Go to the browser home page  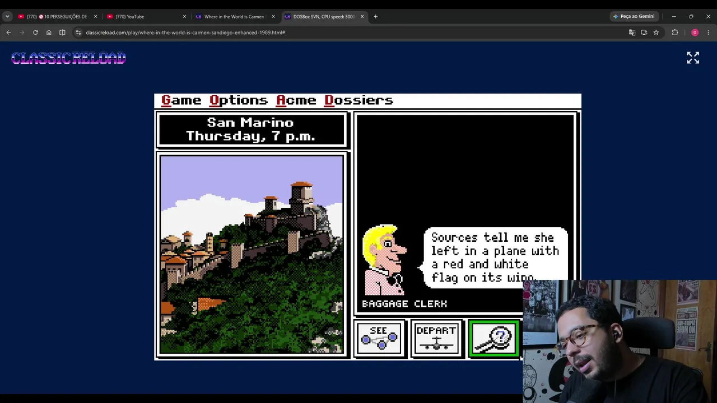(x=49, y=32)
